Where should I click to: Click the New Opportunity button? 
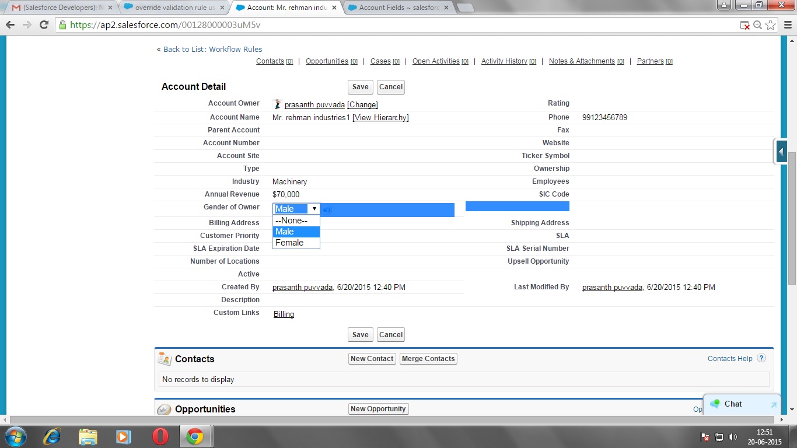(378, 409)
